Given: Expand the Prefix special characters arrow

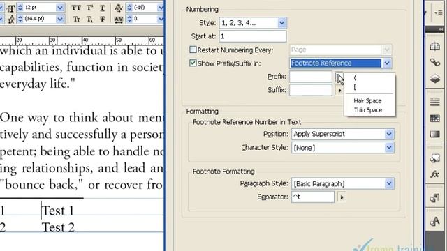Looking at the screenshot, I should point(339,77).
